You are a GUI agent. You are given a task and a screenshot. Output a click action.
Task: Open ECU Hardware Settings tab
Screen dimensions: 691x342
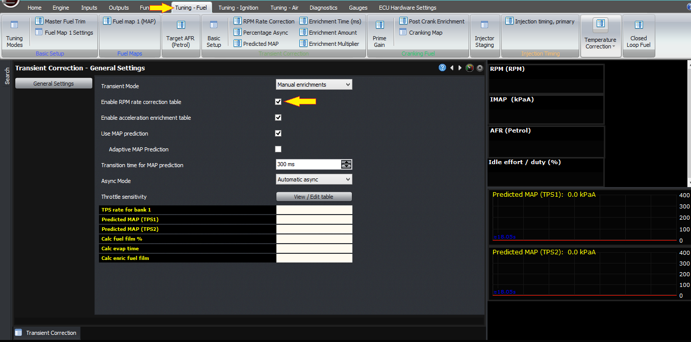(x=407, y=8)
